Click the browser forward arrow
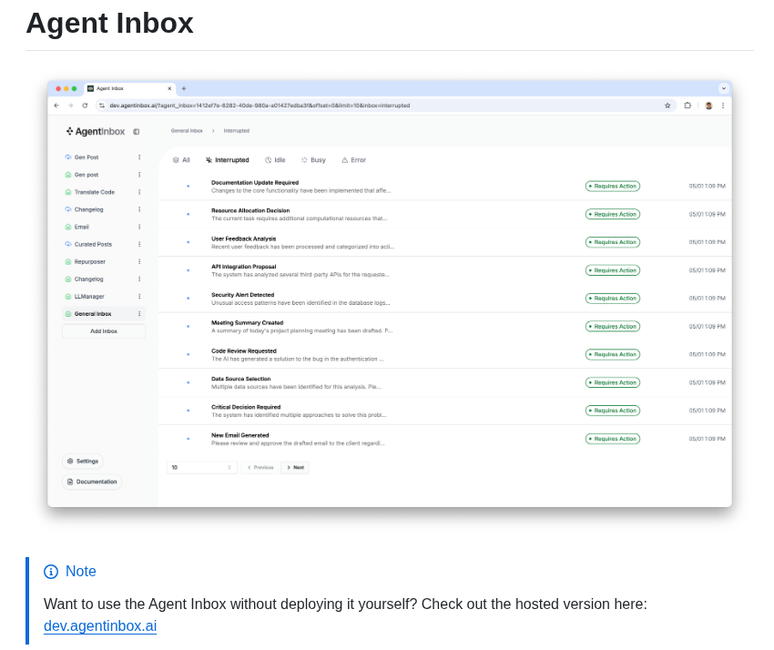This screenshot has width=774, height=650. 71,106
